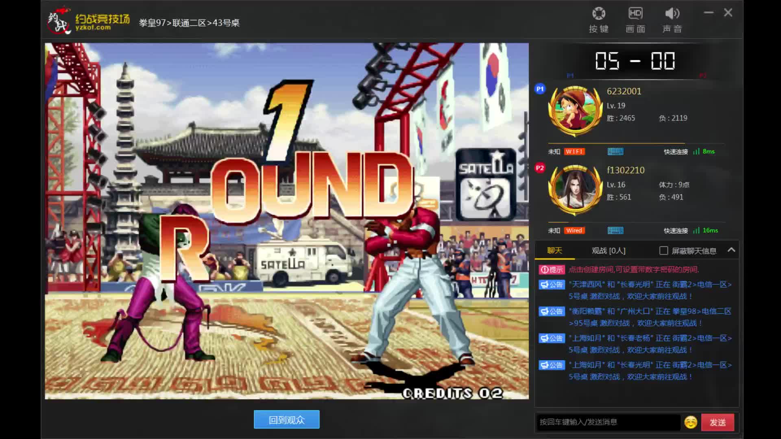Click the 公告 badge for 衡阳毅露 notice

pyautogui.click(x=552, y=311)
